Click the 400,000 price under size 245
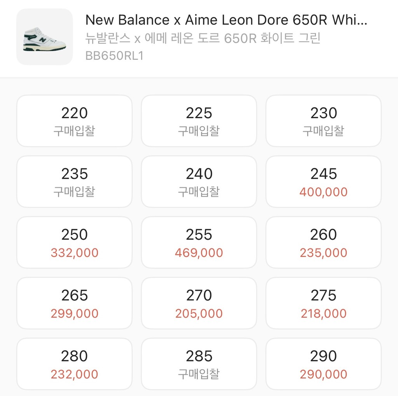This screenshot has width=398, height=396. tap(323, 192)
